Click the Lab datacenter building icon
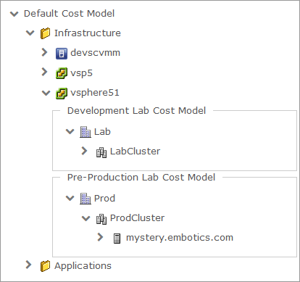This screenshot has width=300, height=282. pyautogui.click(x=86, y=132)
